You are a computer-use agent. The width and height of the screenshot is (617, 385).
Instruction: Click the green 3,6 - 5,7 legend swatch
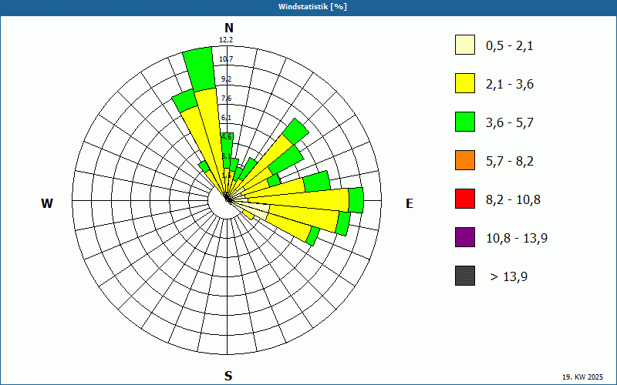coord(465,122)
